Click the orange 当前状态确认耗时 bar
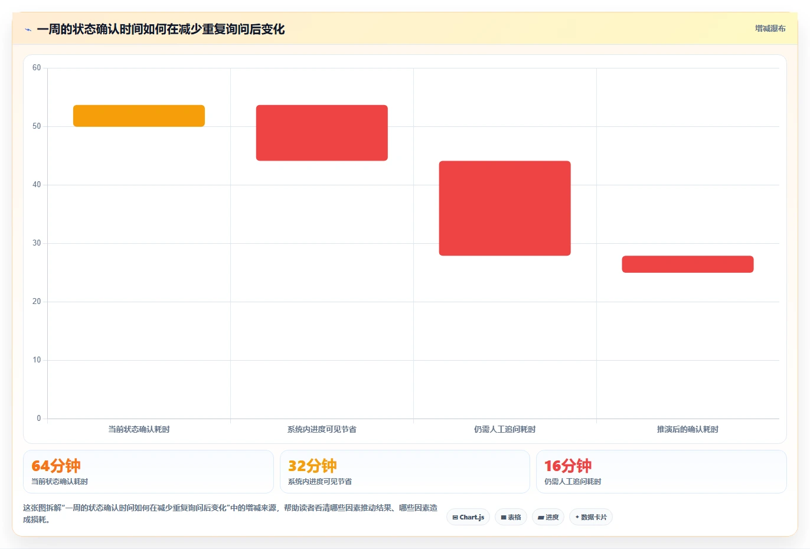 point(139,116)
